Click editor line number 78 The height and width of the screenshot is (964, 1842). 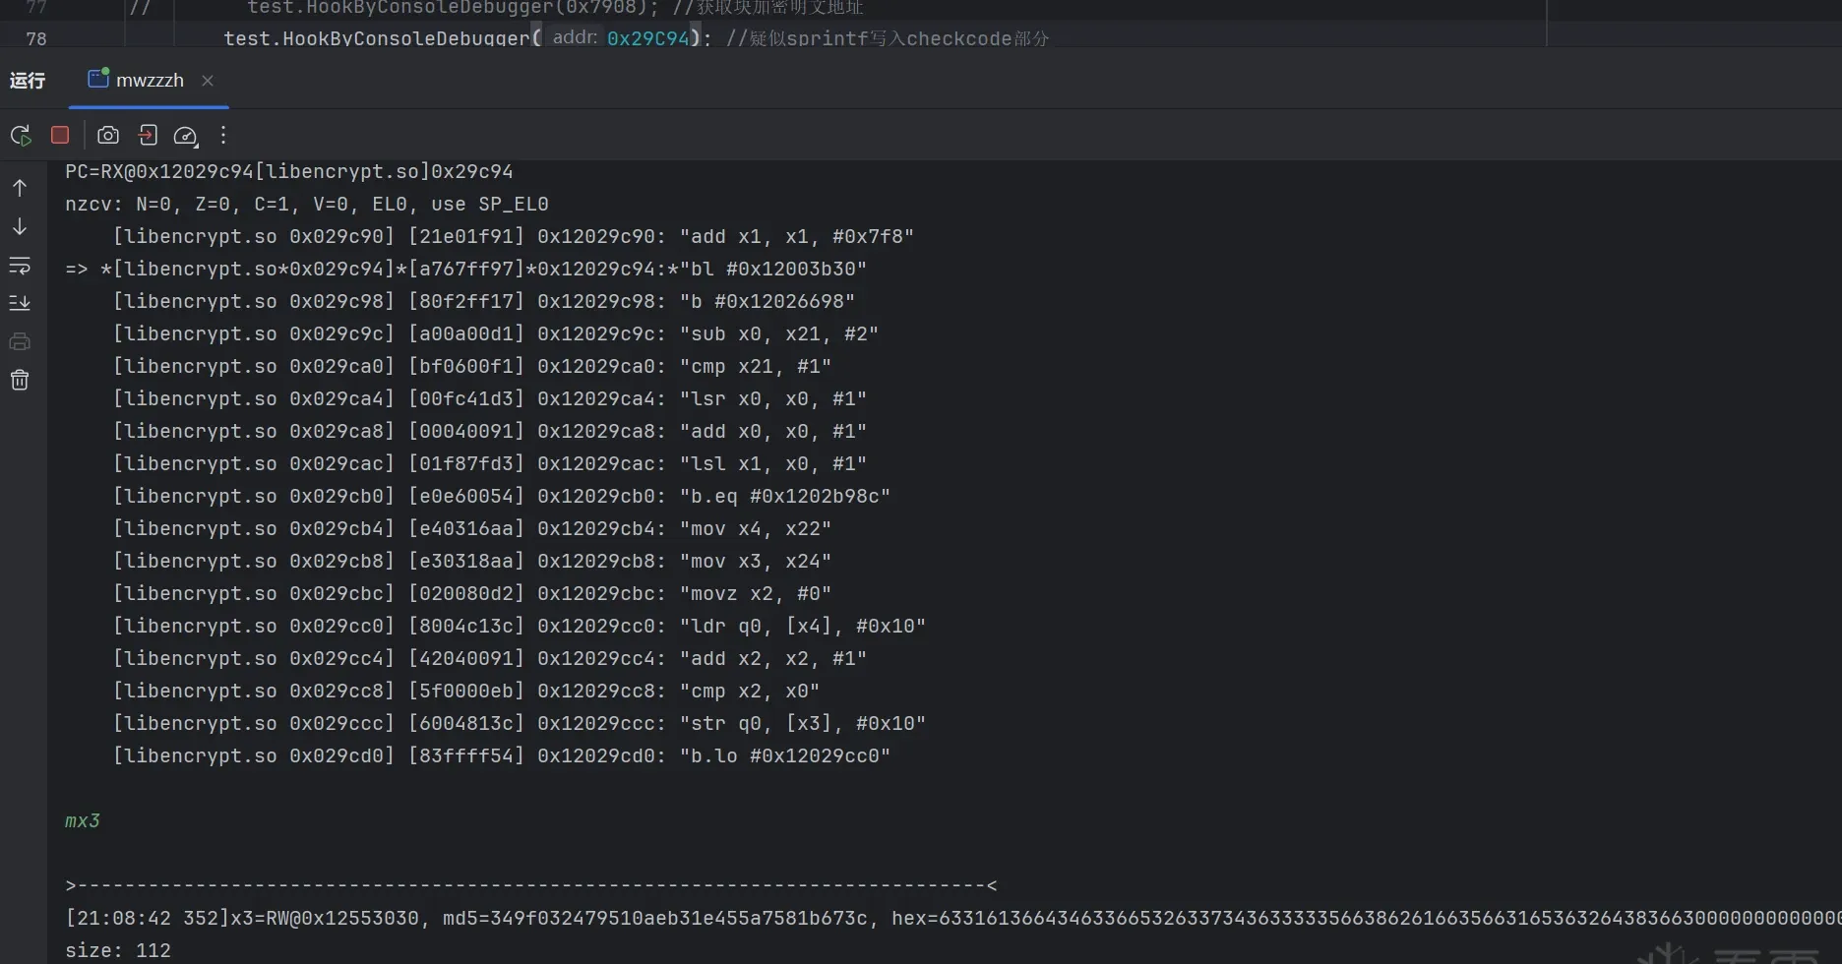36,38
